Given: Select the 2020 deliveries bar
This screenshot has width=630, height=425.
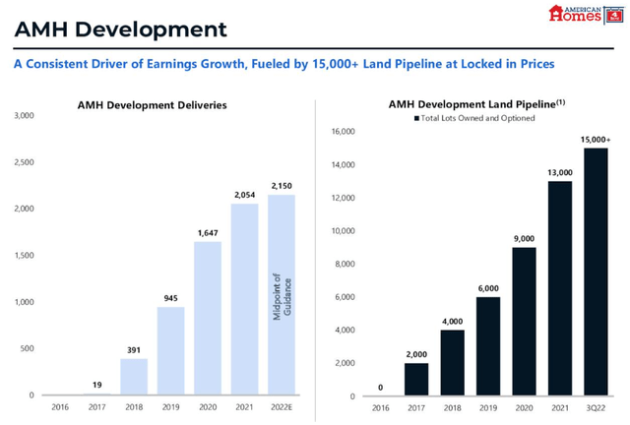Looking at the screenshot, I should tap(208, 318).
